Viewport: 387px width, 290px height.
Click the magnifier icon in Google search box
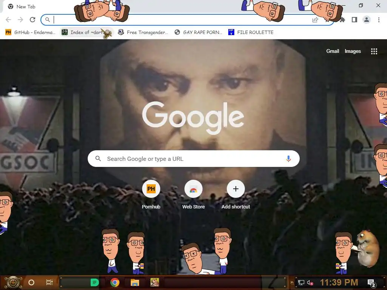point(98,159)
